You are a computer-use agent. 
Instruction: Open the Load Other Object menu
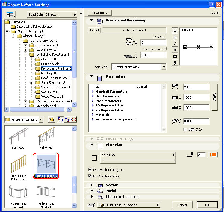pos(52,14)
